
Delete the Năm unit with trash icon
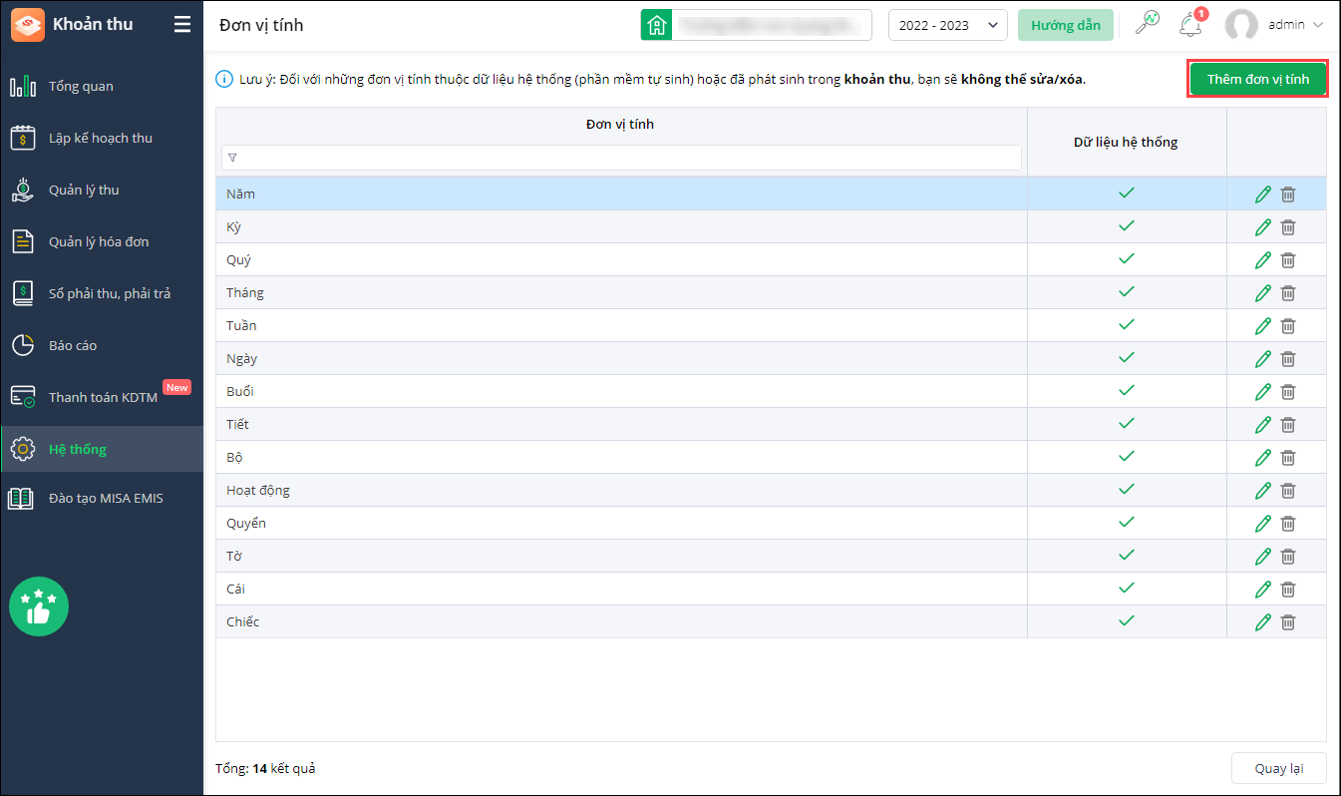[1288, 195]
